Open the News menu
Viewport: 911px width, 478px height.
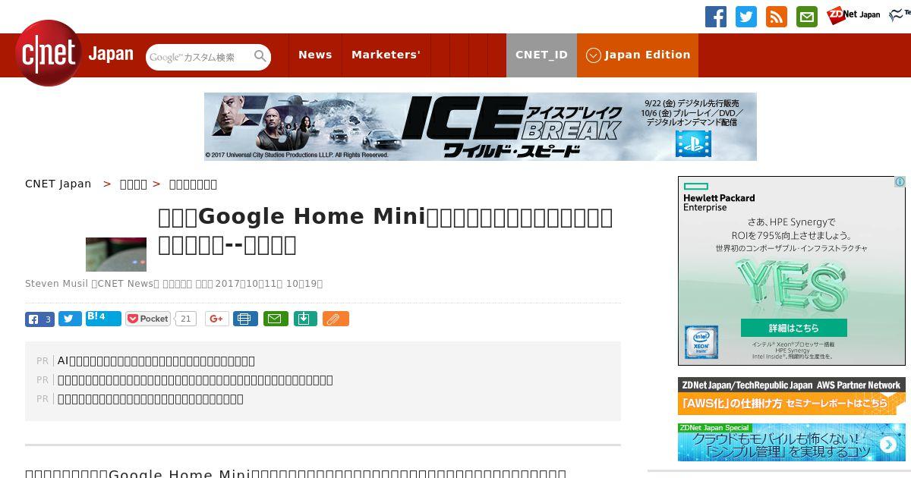pos(315,55)
